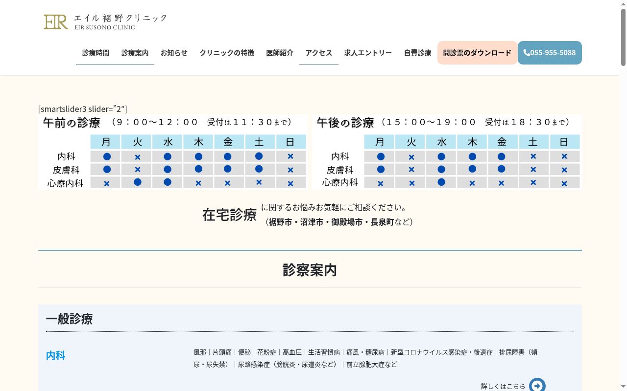
Task: Open the 医師紹介 page
Action: click(280, 53)
